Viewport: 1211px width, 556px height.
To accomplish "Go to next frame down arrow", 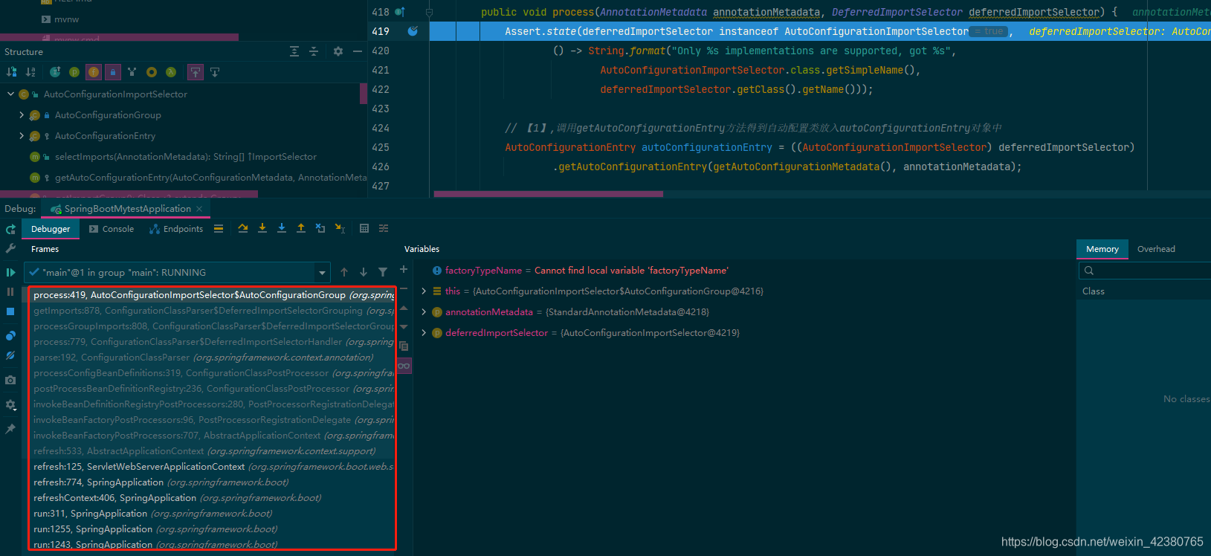I will [364, 273].
